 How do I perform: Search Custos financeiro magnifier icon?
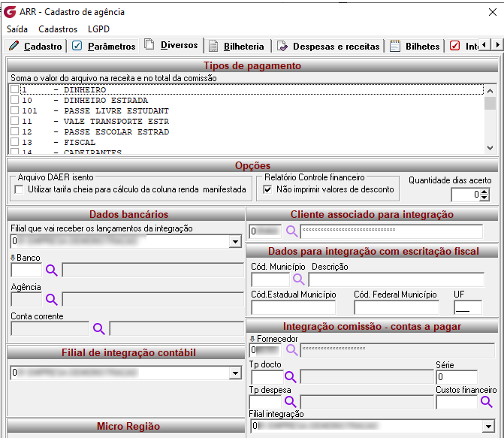click(x=486, y=402)
